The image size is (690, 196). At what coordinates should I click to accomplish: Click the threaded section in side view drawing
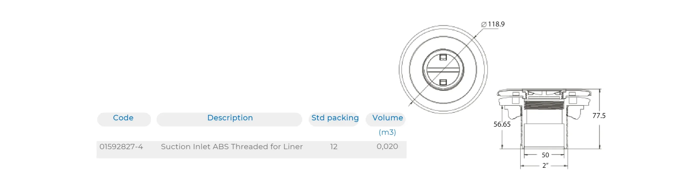[544, 105]
